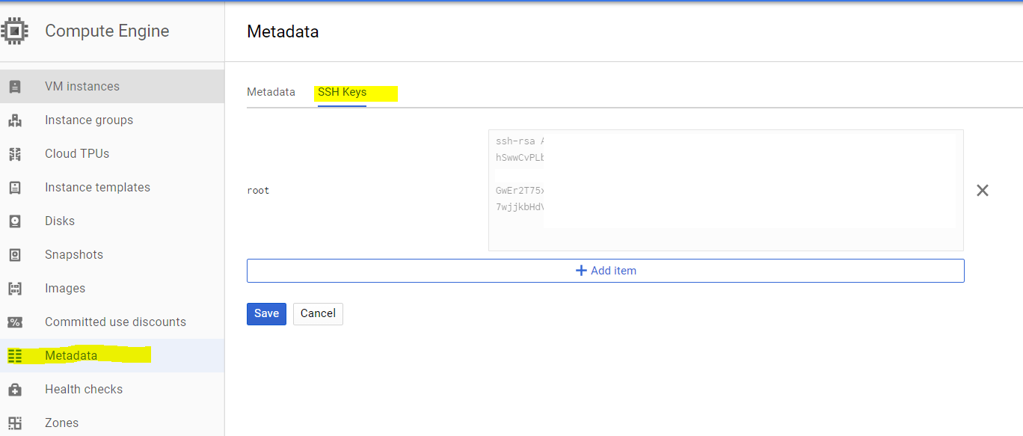Click the Disks sidebar icon
1023x436 pixels.
tap(15, 221)
